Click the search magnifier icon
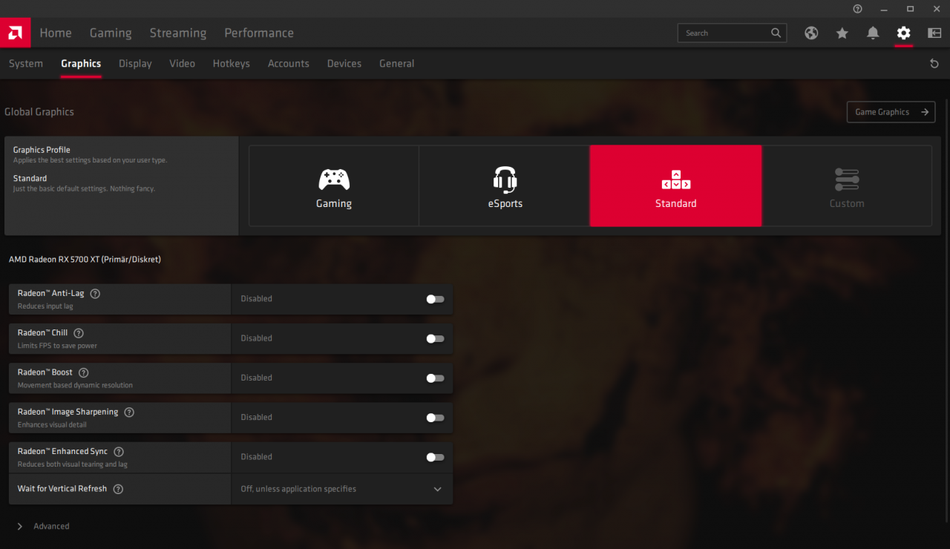950x549 pixels. [776, 33]
